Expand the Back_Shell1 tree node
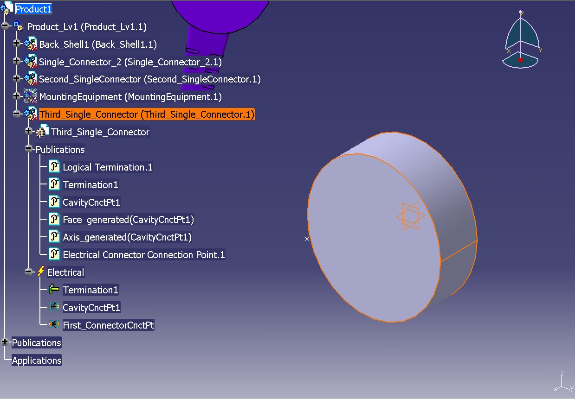The width and height of the screenshot is (575, 399). pyautogui.click(x=17, y=44)
